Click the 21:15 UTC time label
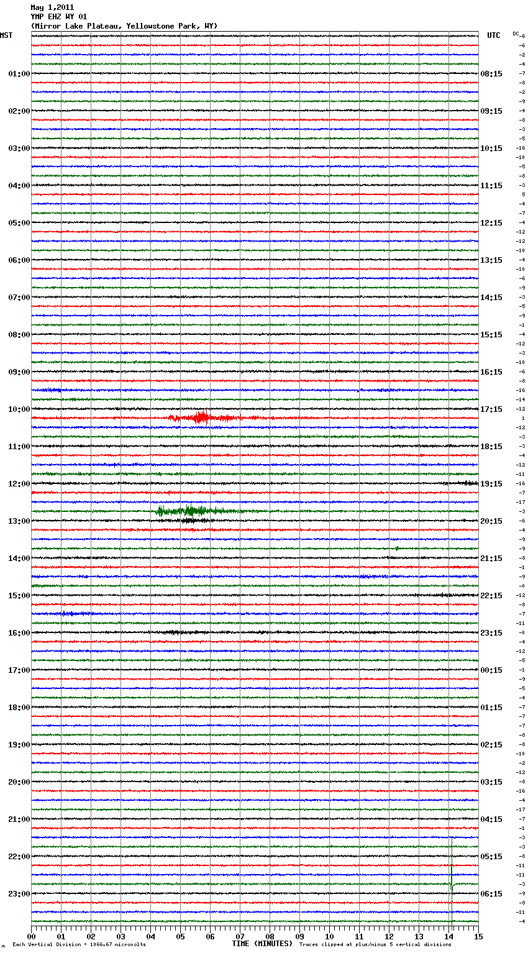Viewport: 528px width, 953px height. tap(491, 559)
